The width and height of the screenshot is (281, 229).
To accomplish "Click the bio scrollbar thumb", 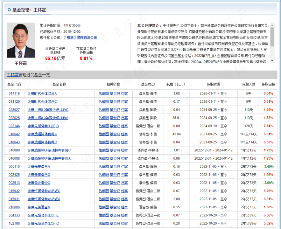I will pos(272,37).
